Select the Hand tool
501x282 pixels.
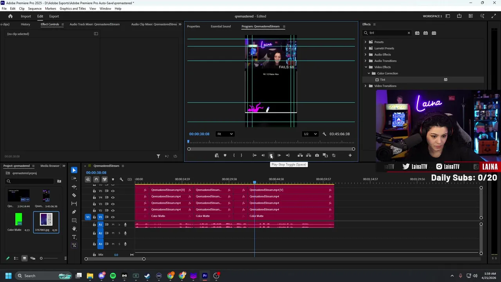click(x=74, y=228)
